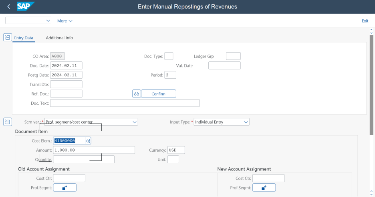Image resolution: width=375 pixels, height=197 pixels.
Task: Collapse the document item section icon
Action: coord(8,122)
